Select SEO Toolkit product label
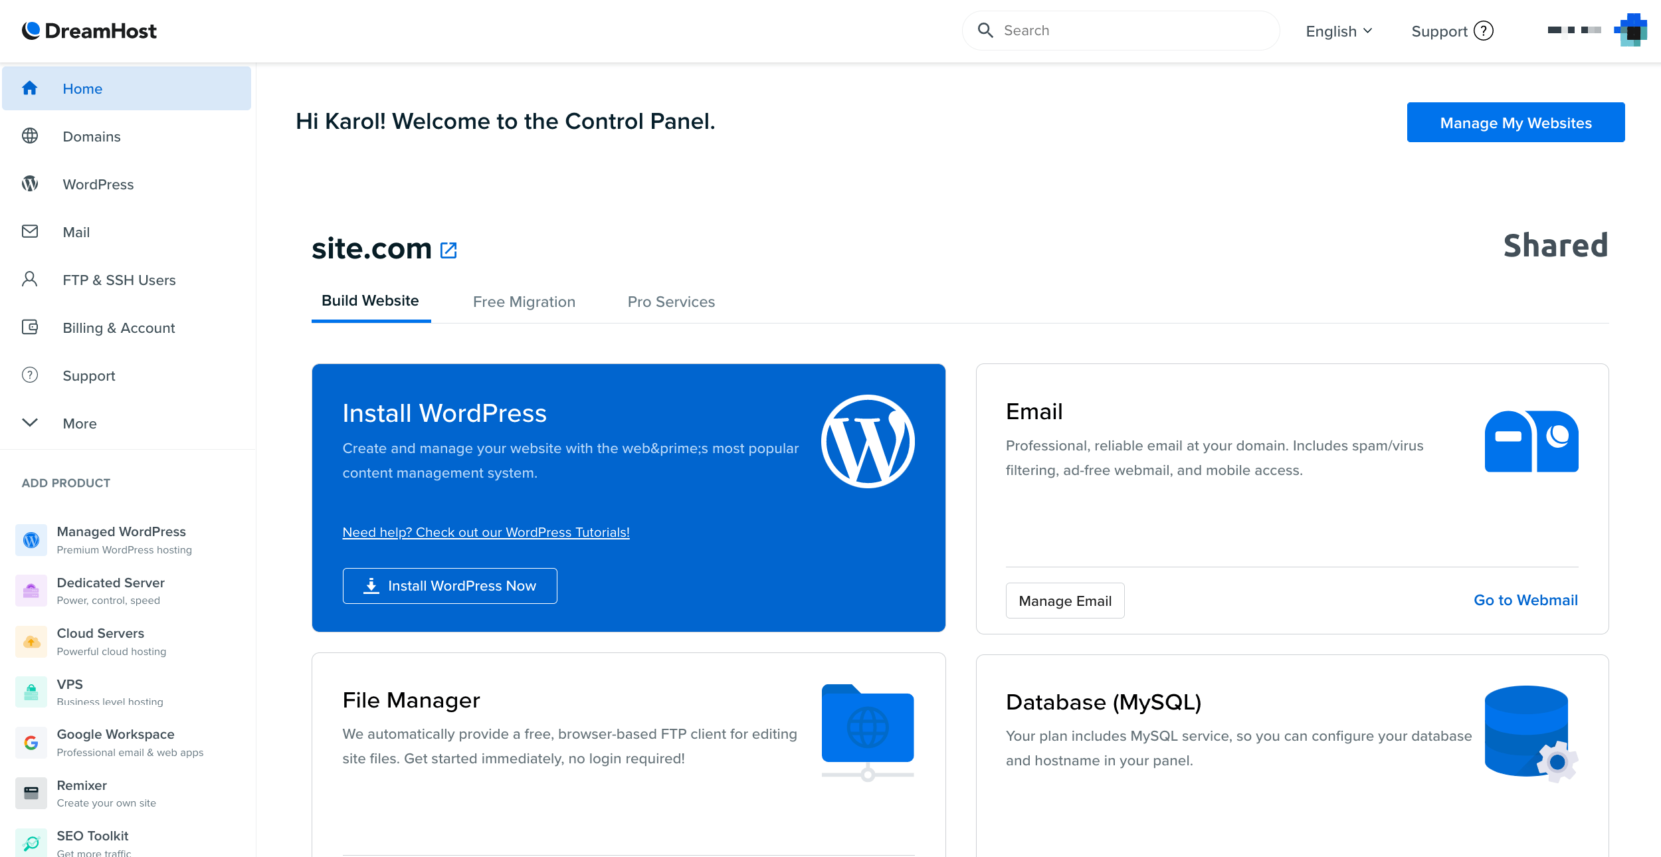1661x857 pixels. click(92, 836)
